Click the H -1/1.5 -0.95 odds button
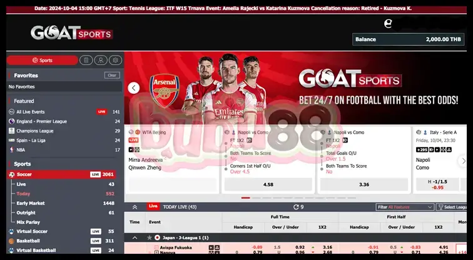This screenshot has height=260, width=473. tap(437, 184)
